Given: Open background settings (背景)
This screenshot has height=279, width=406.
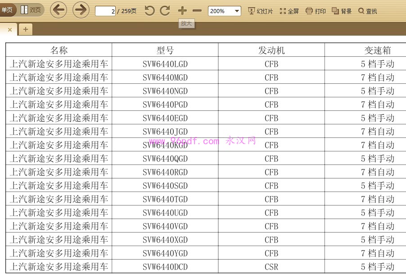Looking at the screenshot, I should pos(342,11).
